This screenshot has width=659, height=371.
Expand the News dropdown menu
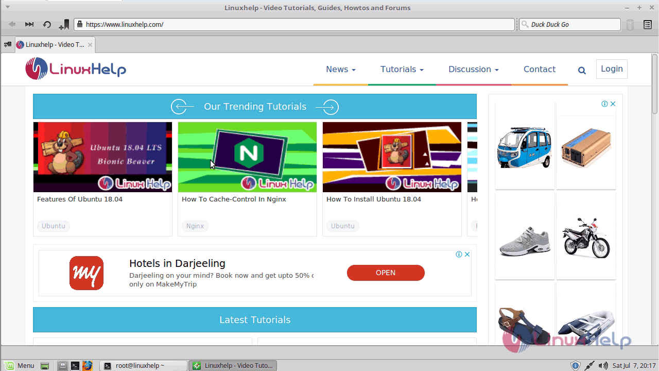[x=341, y=70]
